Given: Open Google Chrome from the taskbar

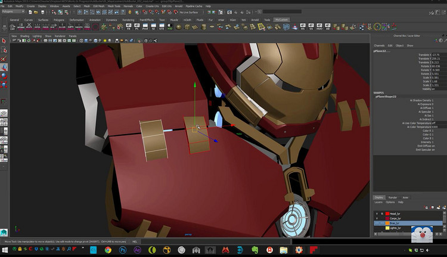Looking at the screenshot, I should coord(108,250).
